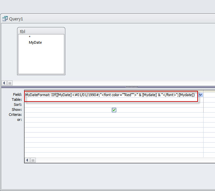
Task: Click the column selector above second column
Action: (209, 91)
